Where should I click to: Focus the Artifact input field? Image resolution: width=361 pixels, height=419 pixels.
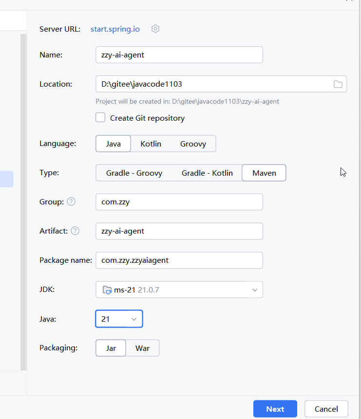point(179,231)
